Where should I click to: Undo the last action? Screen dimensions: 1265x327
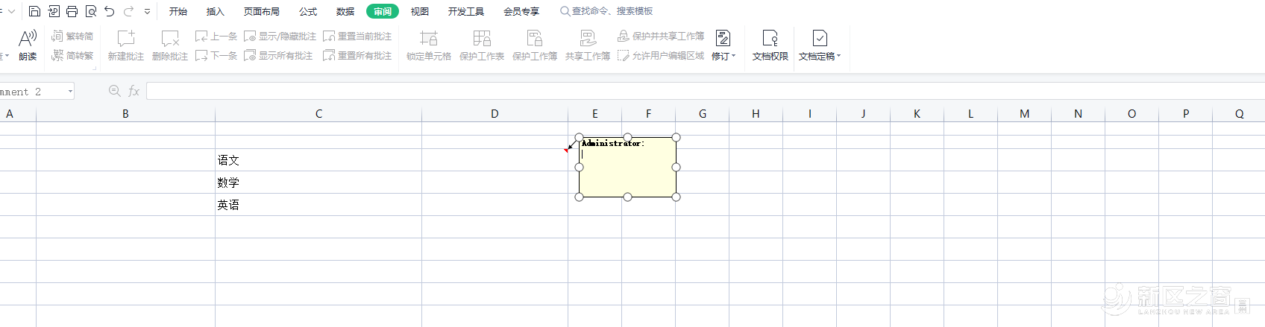[x=109, y=11]
